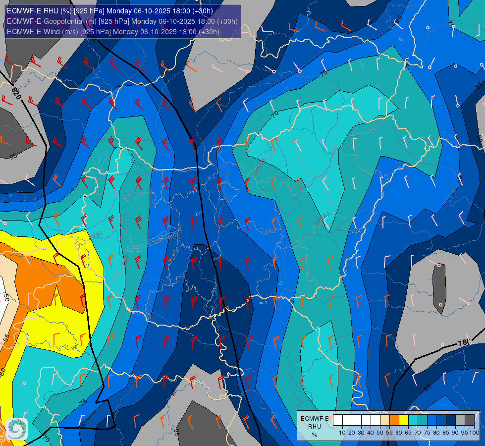Viewport: 485px width, 446px height.
Task: Click the 55 humidity contour label on the map
Action: click(x=6, y=338)
